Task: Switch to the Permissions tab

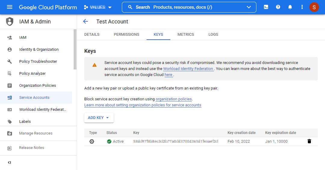Action: coord(126,35)
